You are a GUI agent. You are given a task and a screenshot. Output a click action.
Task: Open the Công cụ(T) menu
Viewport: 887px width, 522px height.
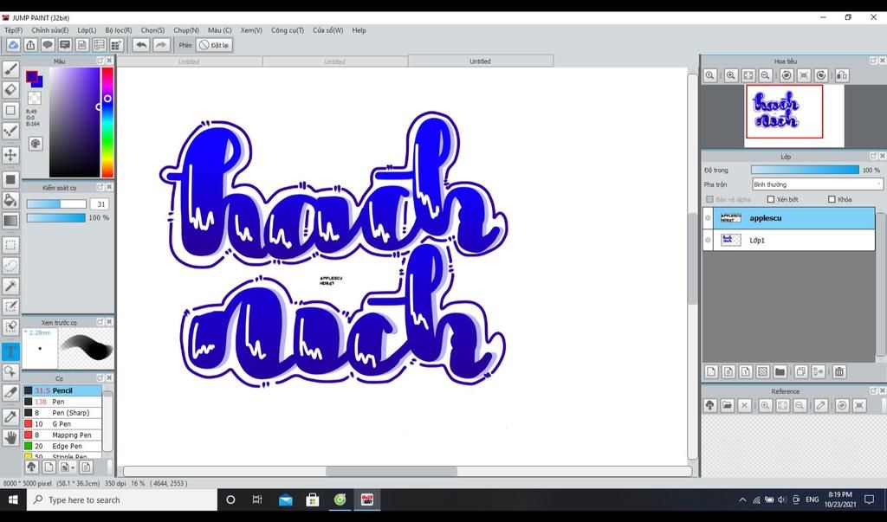pos(288,30)
